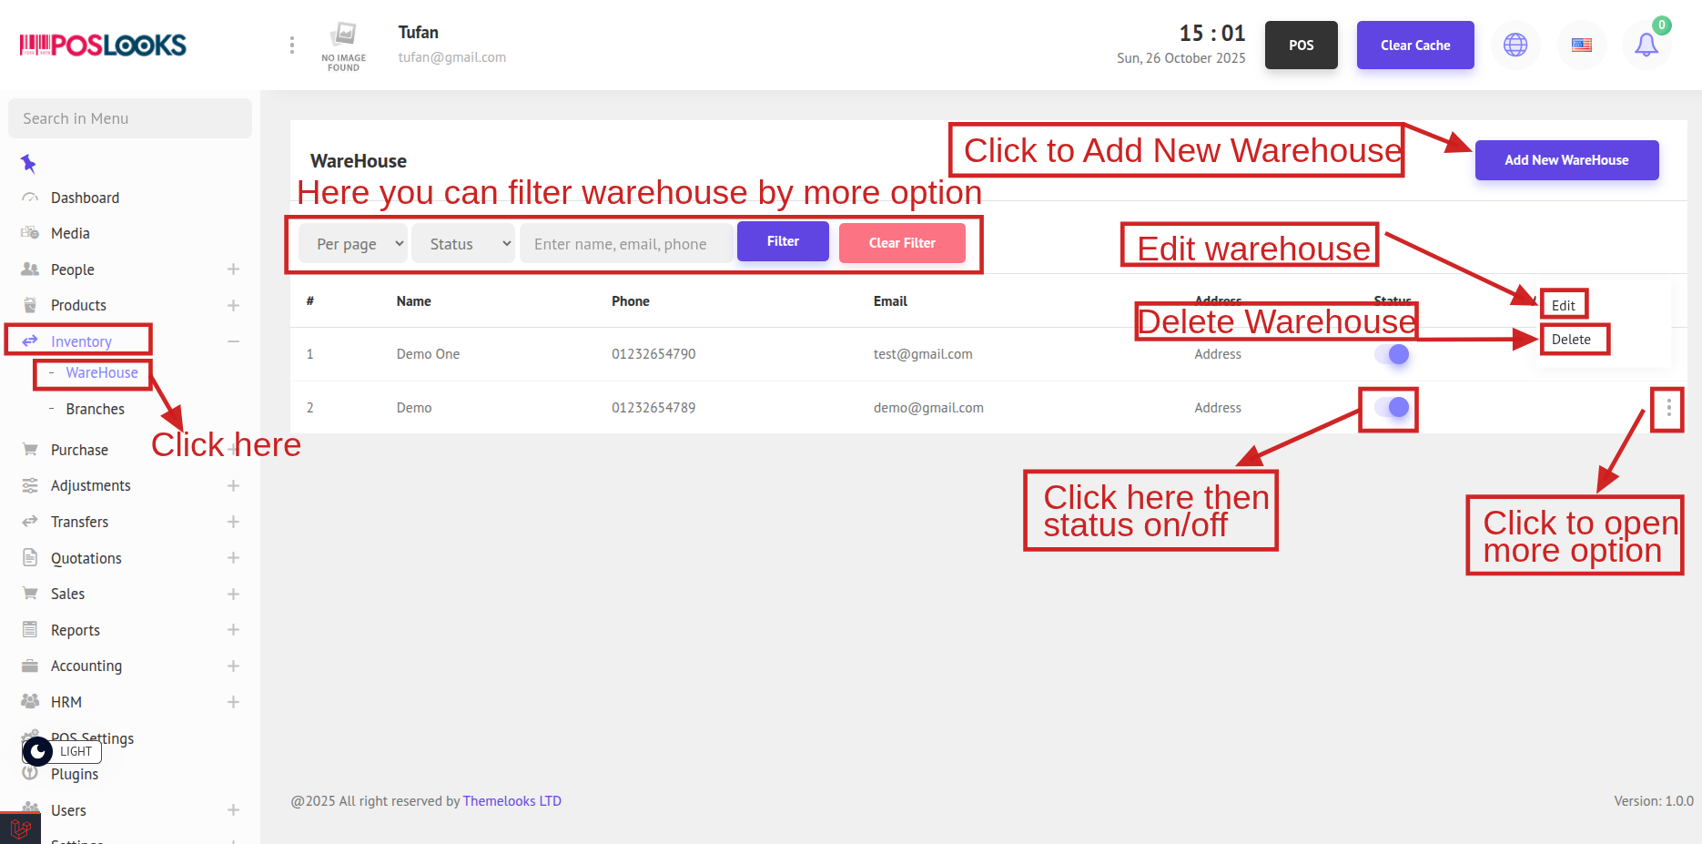Image resolution: width=1702 pixels, height=844 pixels.
Task: Select Edit from the row menu
Action: coord(1564,305)
